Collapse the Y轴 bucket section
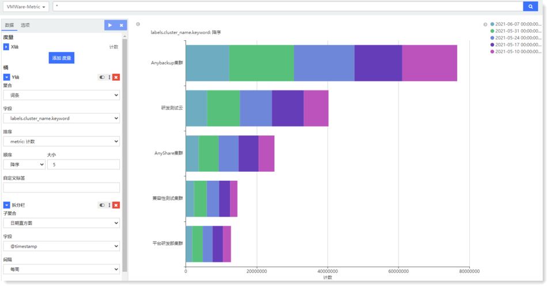 tap(6, 77)
